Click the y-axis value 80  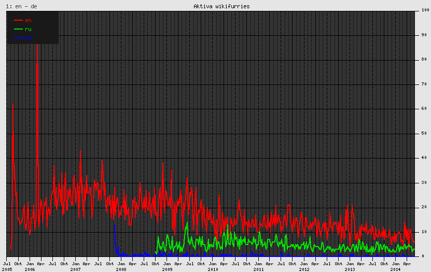coord(424,59)
